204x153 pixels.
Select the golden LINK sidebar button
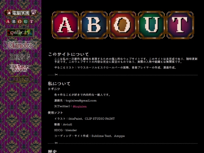click(20, 79)
